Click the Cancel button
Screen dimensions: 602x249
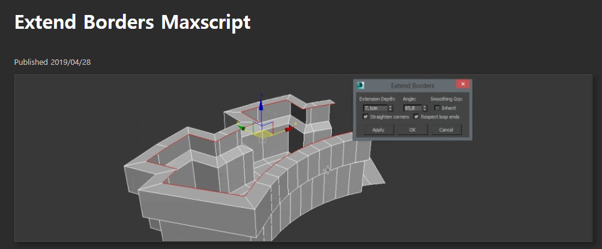pyautogui.click(x=446, y=130)
